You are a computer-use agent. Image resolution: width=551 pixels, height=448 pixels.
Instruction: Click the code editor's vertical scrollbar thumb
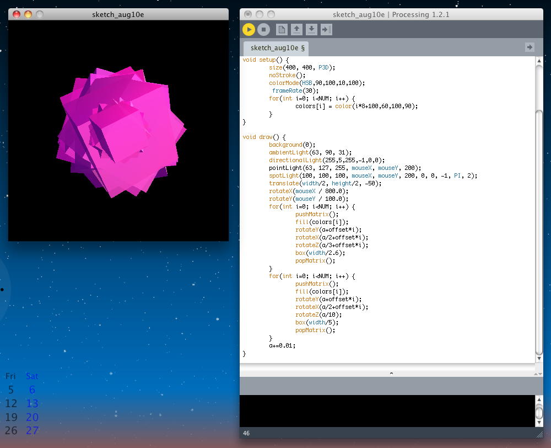pos(539,232)
